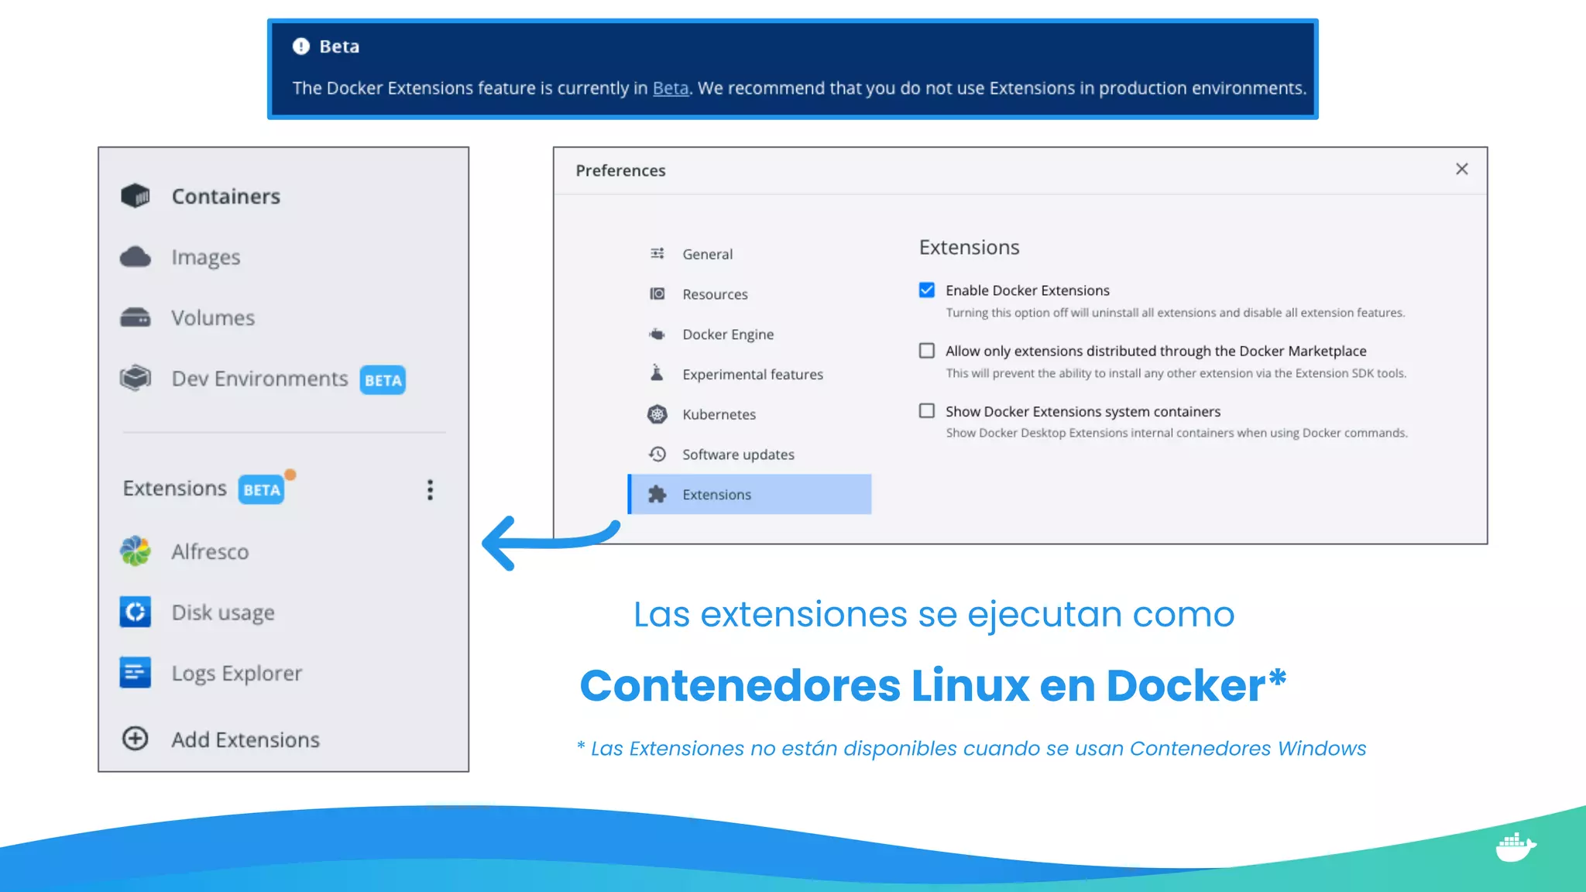Click the Volumes drive icon

pyautogui.click(x=136, y=317)
